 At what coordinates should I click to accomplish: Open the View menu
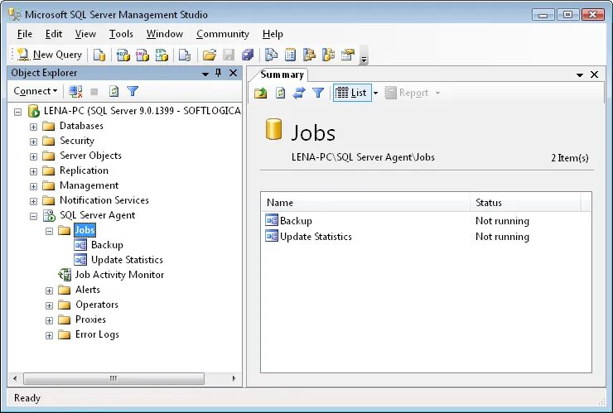[85, 34]
